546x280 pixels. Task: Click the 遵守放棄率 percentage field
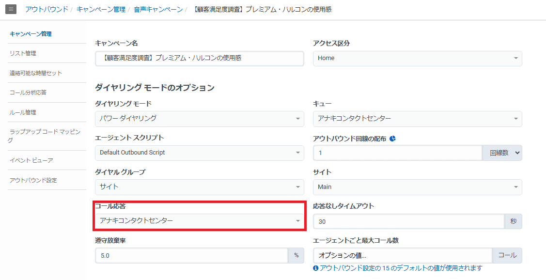click(191, 256)
